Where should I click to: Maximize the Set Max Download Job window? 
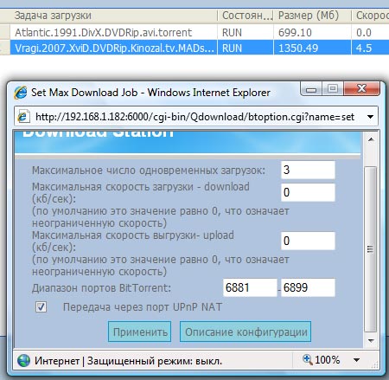pyautogui.click(x=333, y=88)
